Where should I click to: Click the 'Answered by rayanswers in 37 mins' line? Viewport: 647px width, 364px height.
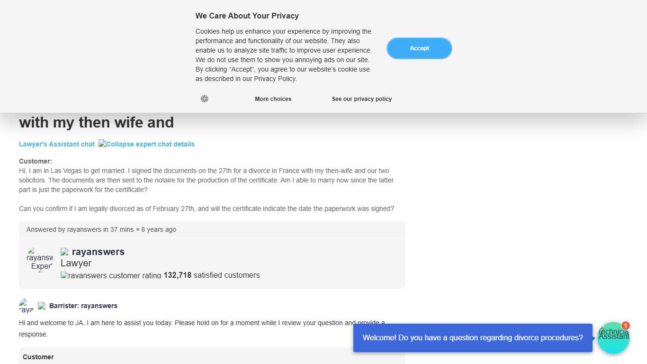pyautogui.click(x=80, y=229)
